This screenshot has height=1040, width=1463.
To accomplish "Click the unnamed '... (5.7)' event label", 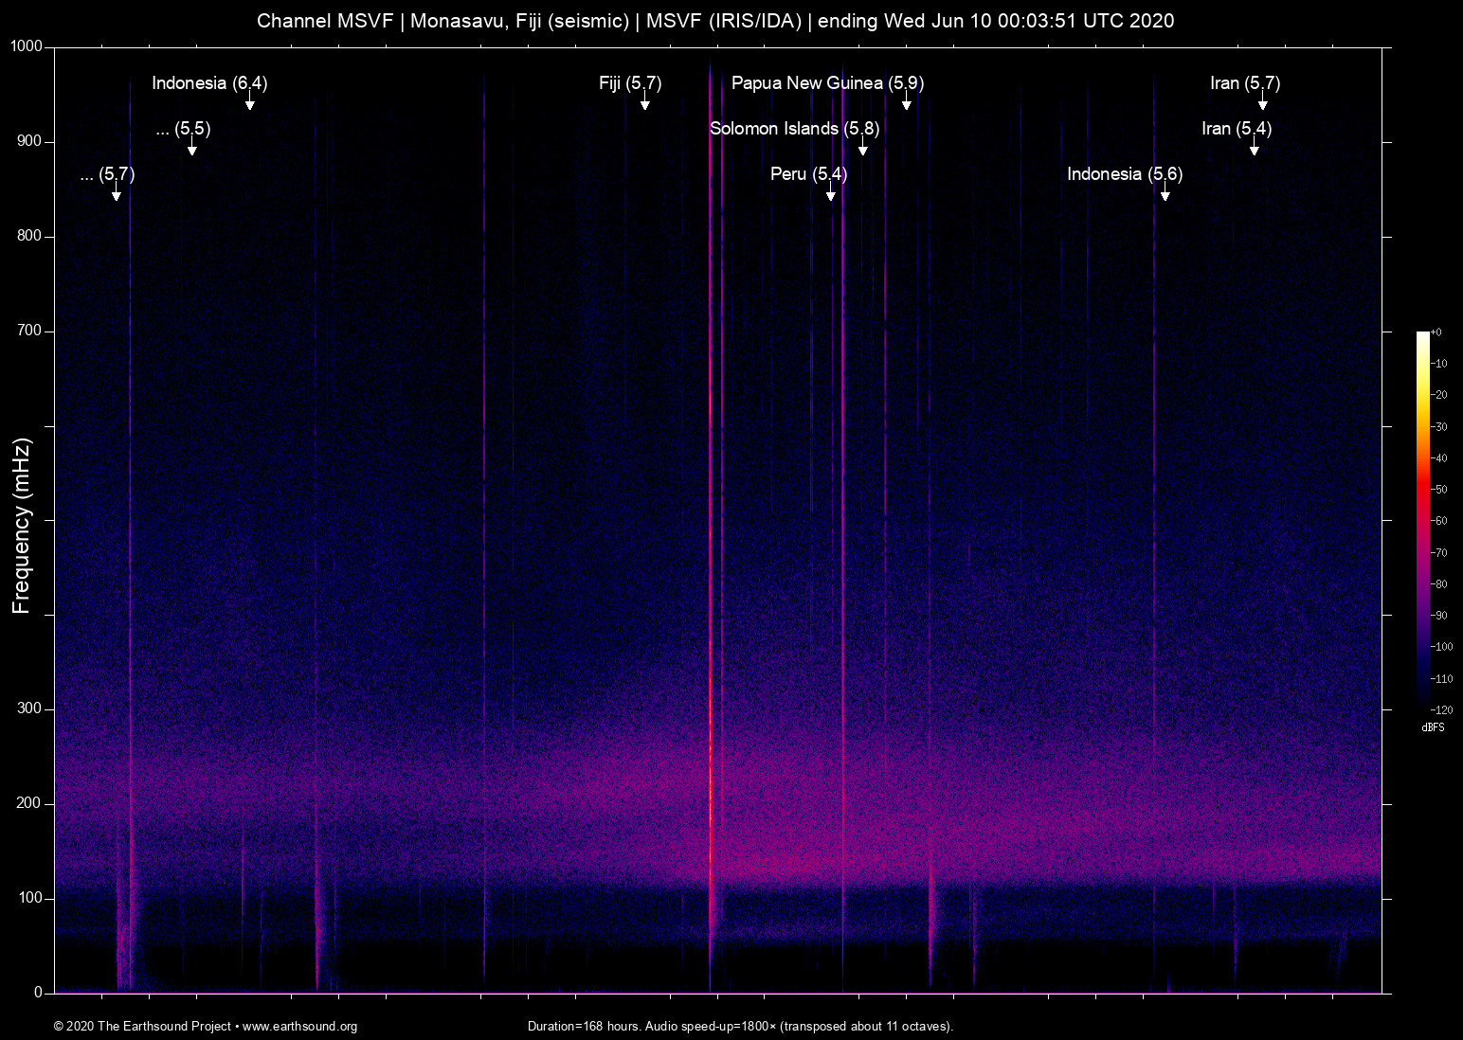I will click(x=107, y=174).
